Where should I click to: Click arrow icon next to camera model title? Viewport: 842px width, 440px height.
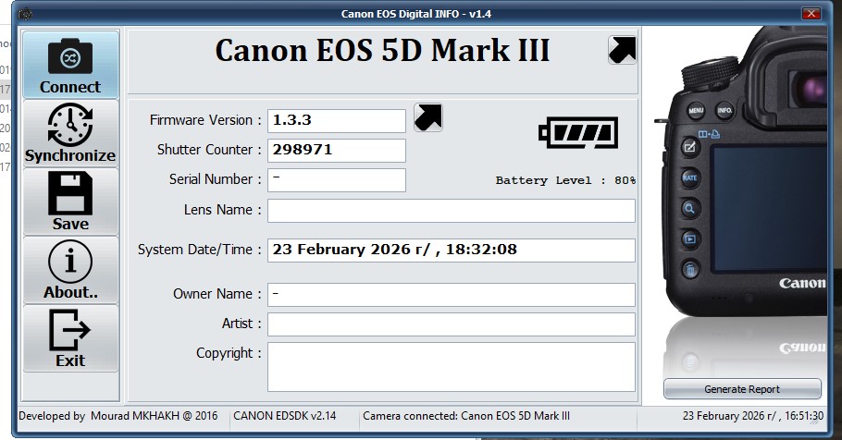tap(622, 50)
